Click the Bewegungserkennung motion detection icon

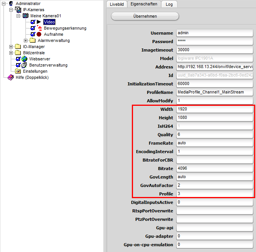(x=39, y=28)
